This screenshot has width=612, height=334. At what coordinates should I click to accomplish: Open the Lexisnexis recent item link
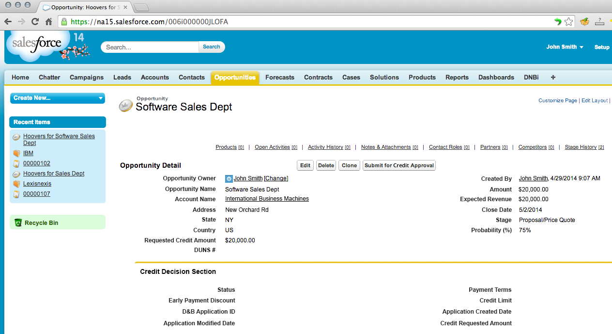(37, 184)
